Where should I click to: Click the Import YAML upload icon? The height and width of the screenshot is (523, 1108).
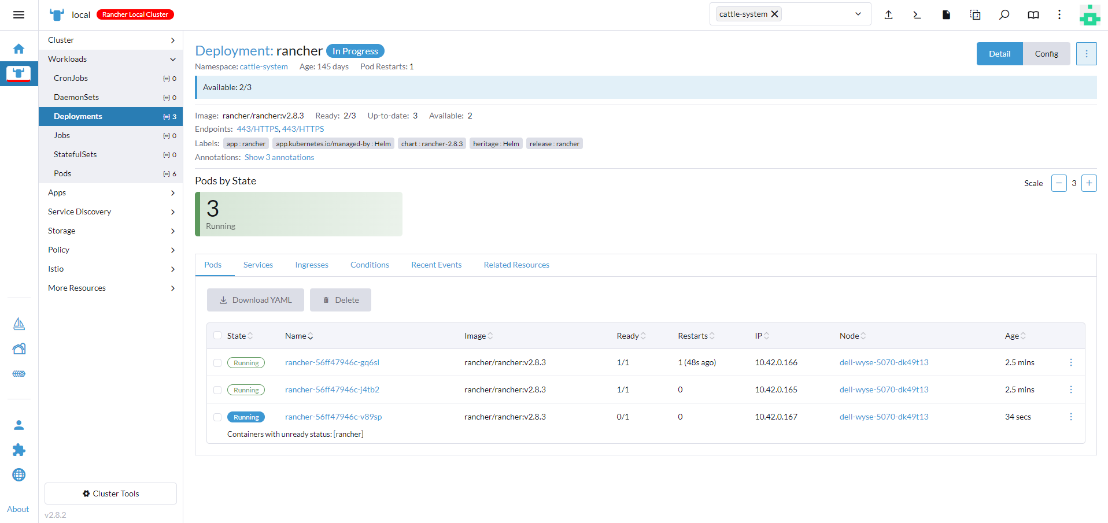coord(888,15)
